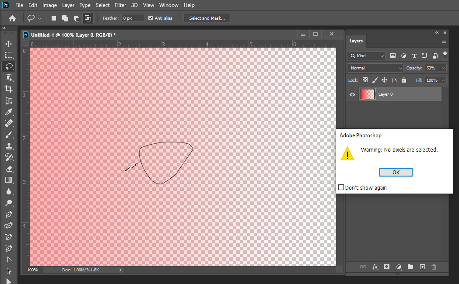This screenshot has width=459, height=284.
Task: Open the Filter menu
Action: coord(120,5)
